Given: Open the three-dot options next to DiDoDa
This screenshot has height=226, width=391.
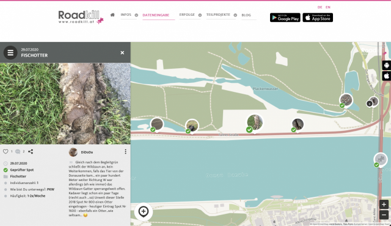Looking at the screenshot, I should click(x=125, y=152).
